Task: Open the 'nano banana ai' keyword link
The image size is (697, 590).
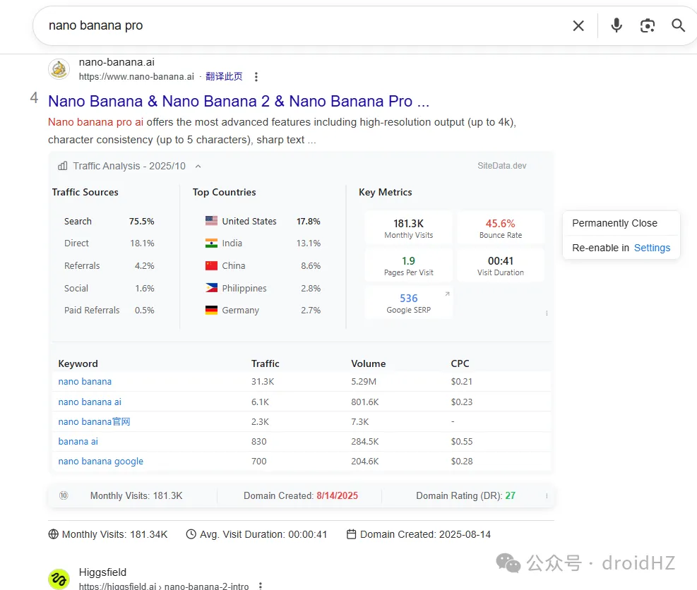Action: pos(90,402)
